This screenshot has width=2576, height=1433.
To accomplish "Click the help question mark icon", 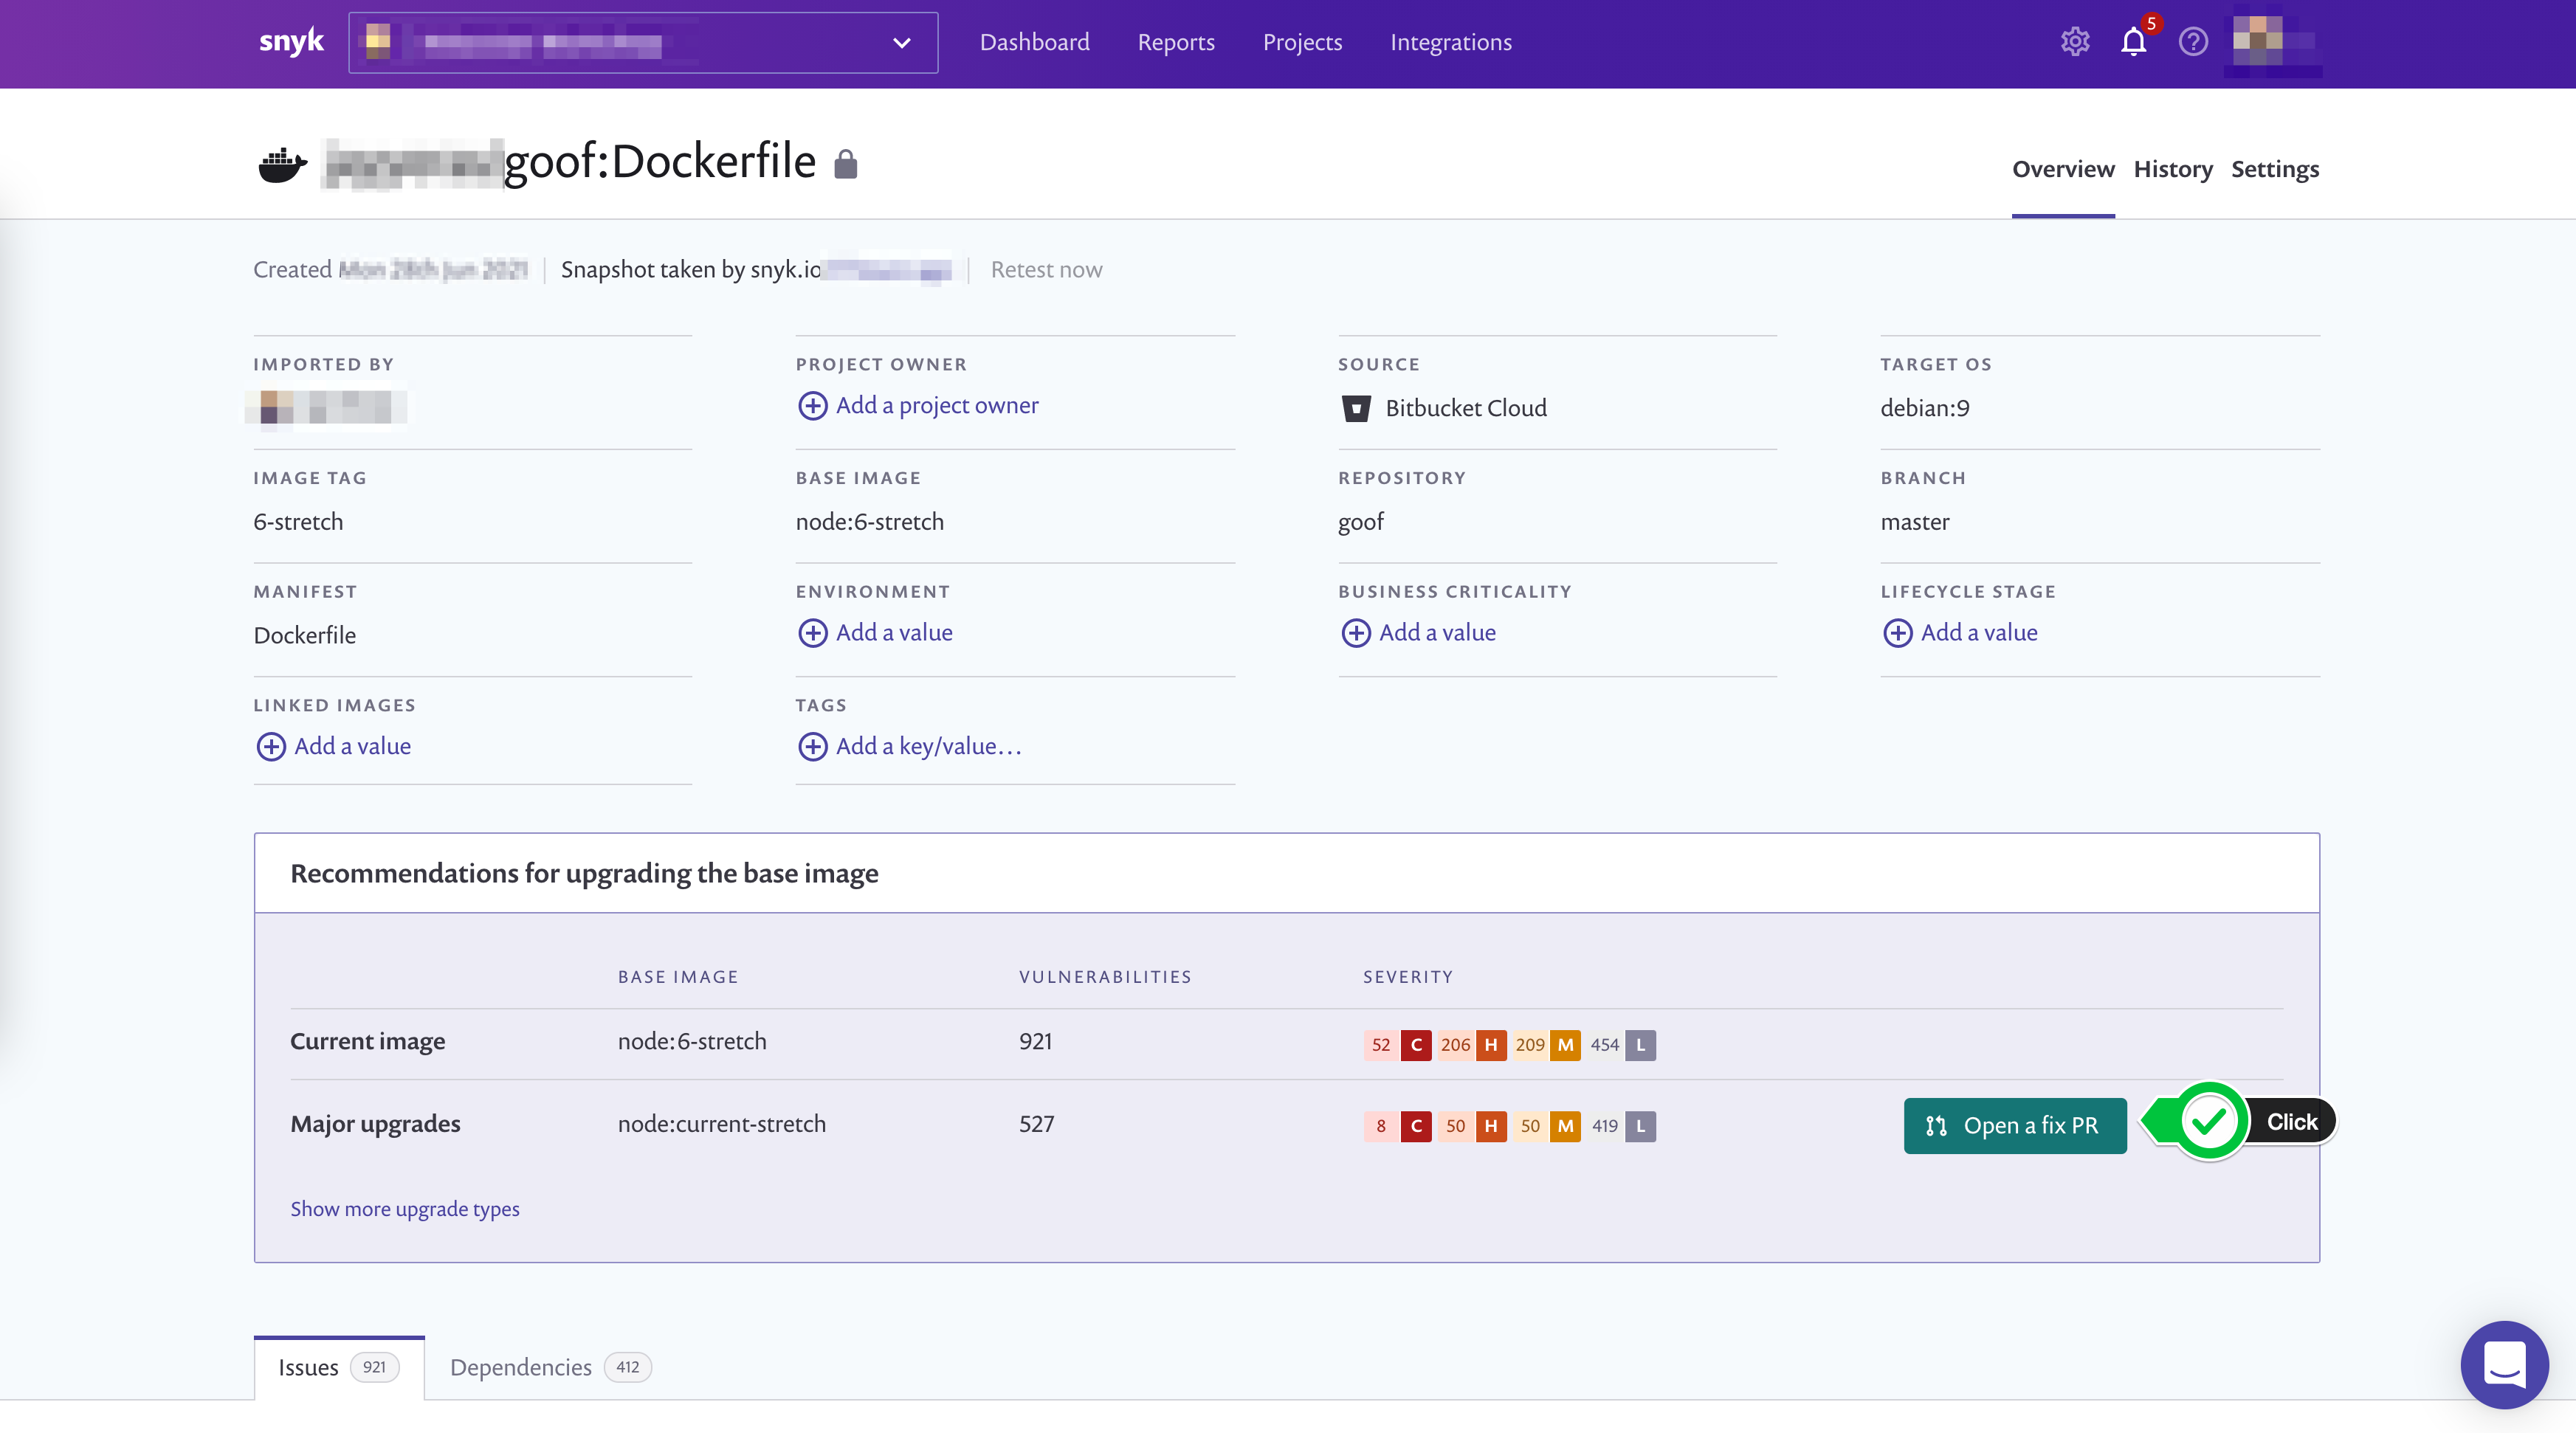I will point(2193,42).
